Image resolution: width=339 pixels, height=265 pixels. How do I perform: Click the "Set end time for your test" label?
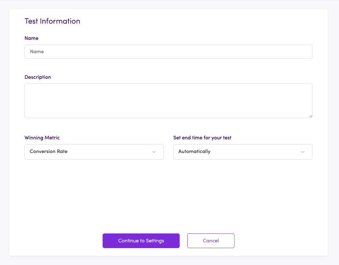[202, 138]
